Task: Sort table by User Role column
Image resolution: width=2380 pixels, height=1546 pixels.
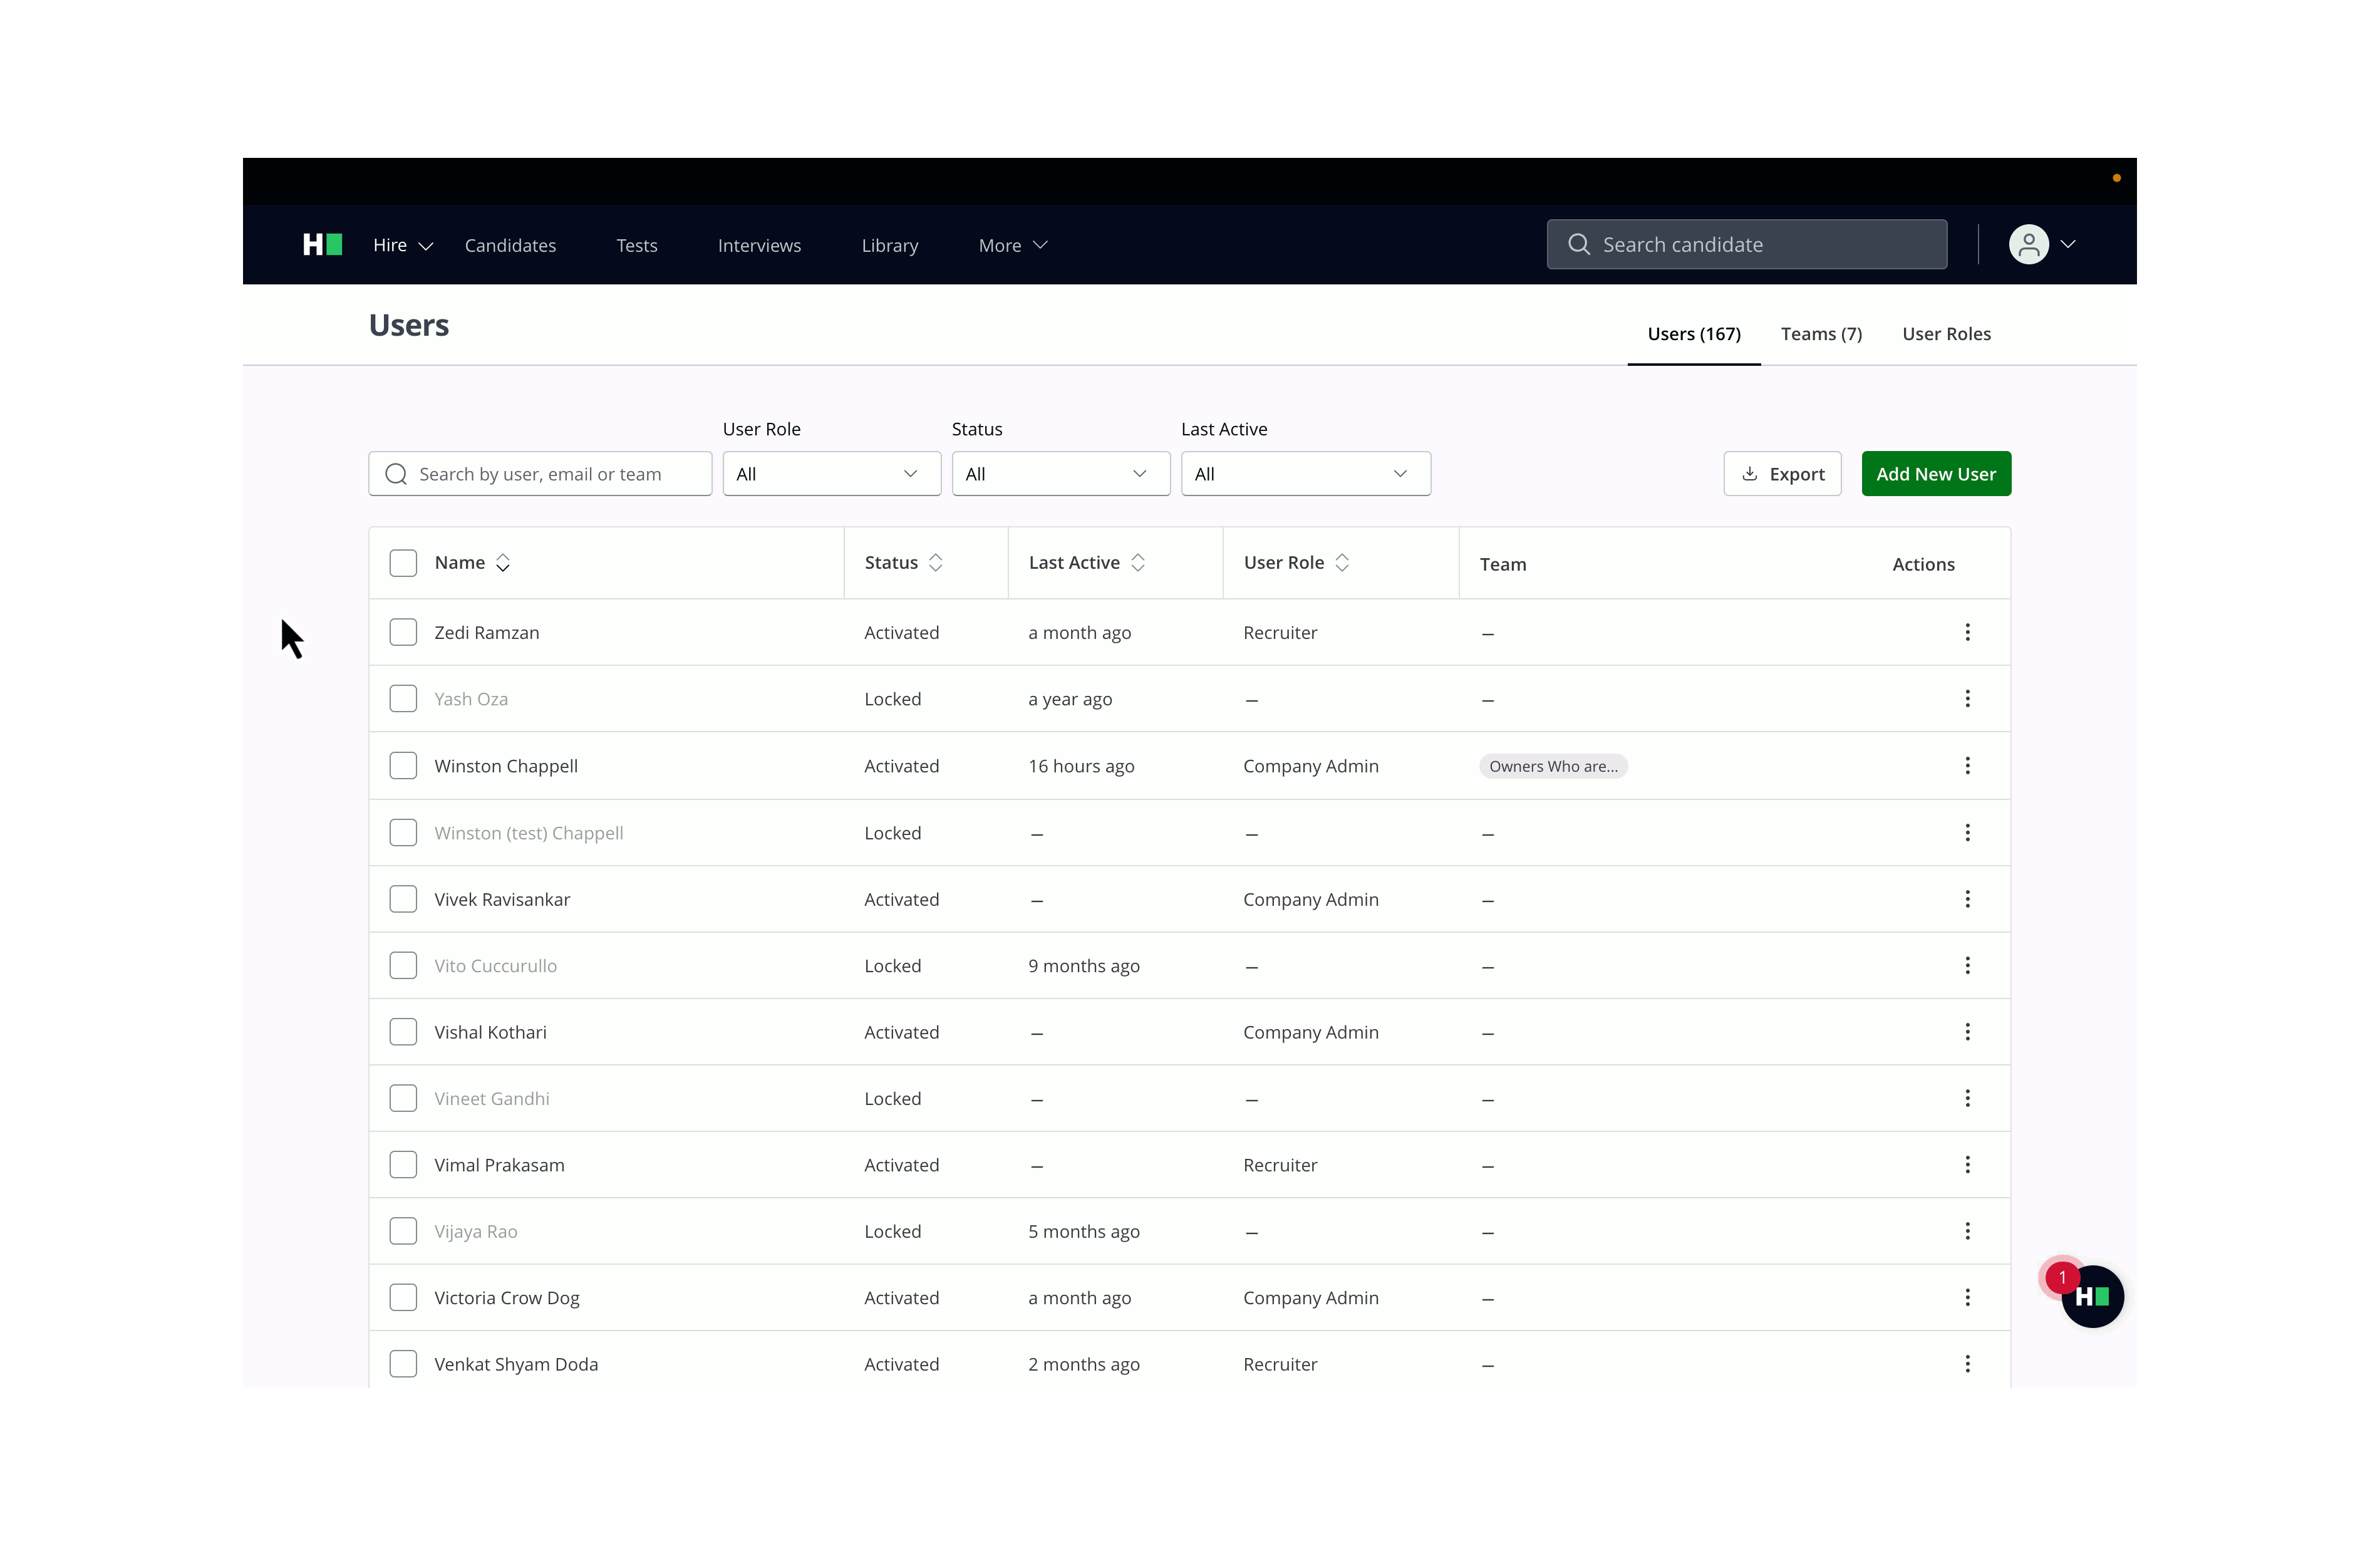Action: pos(1342,563)
